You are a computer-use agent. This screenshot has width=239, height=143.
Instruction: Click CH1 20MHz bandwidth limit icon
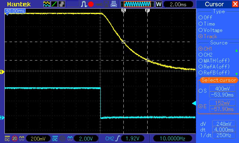14,139
